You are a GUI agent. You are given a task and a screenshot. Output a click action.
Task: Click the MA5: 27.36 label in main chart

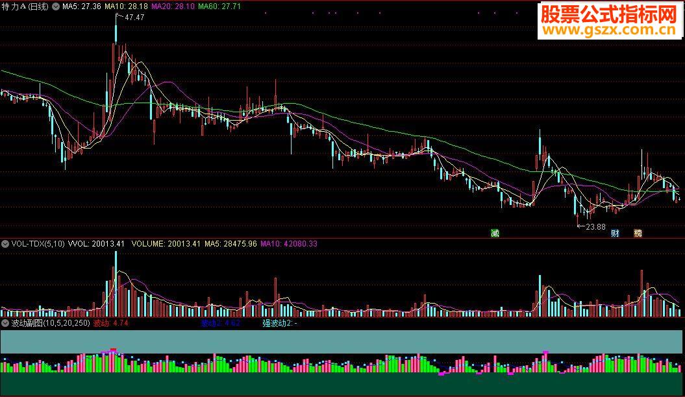tap(82, 6)
